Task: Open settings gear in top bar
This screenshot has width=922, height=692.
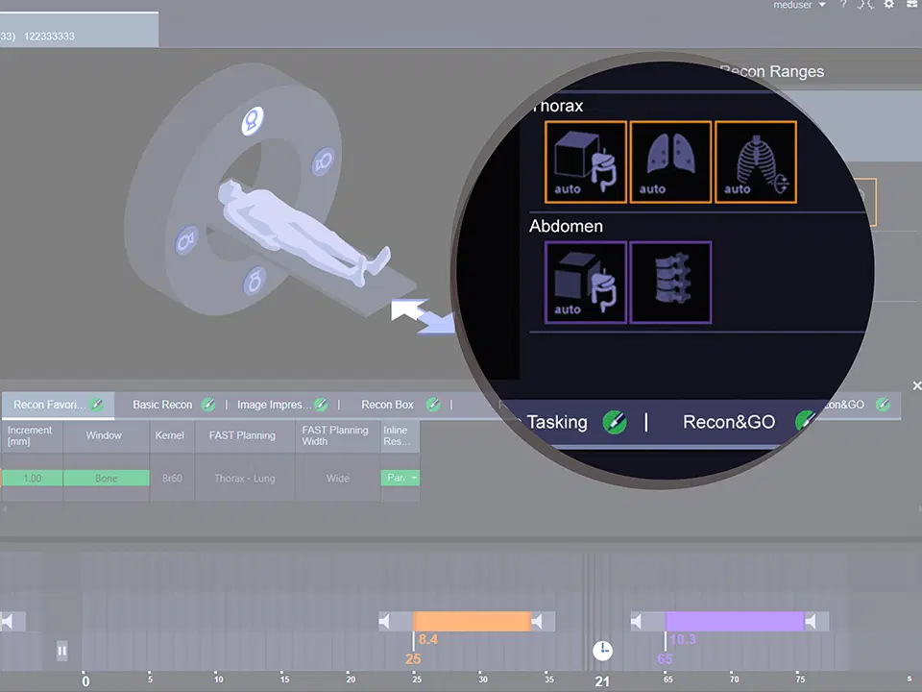Action: tap(888, 5)
